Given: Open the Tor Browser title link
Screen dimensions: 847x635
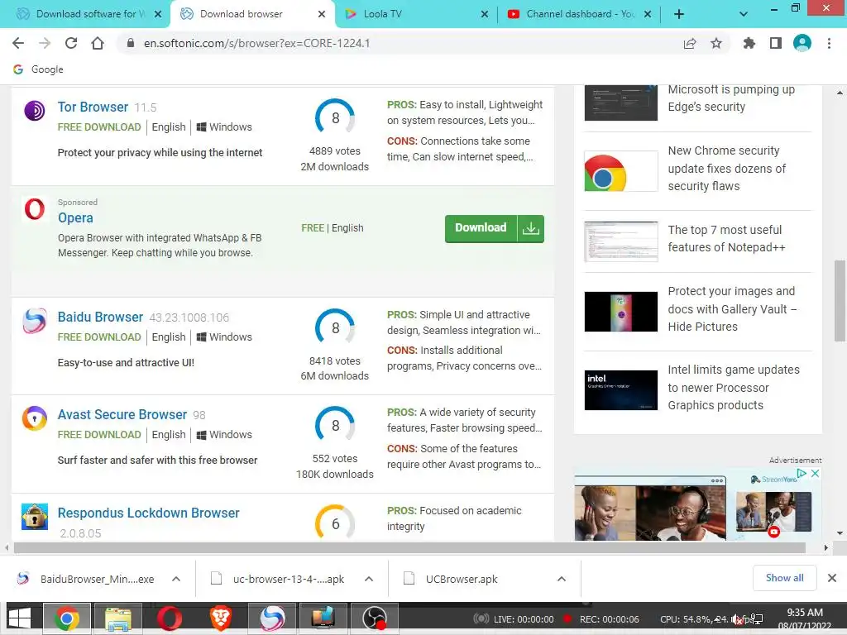Looking at the screenshot, I should 93,107.
